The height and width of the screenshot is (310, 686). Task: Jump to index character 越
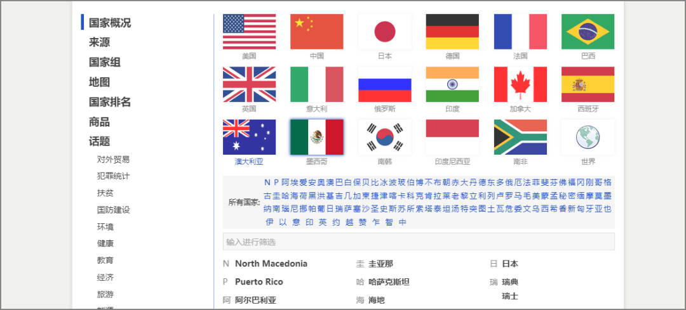tap(349, 223)
